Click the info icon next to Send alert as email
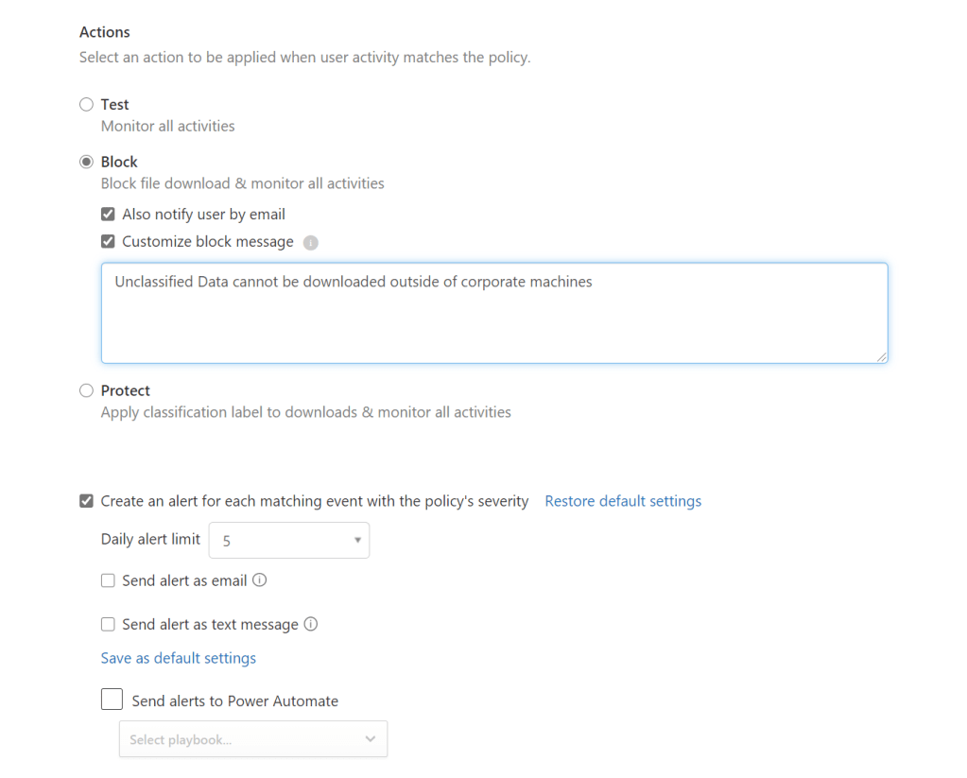Image resolution: width=967 pixels, height=778 pixels. point(260,580)
